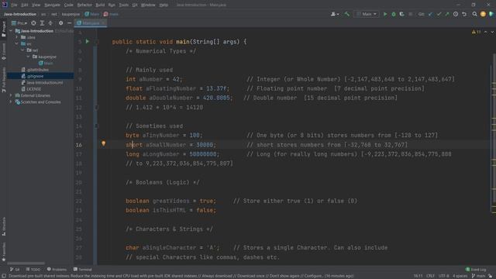Hide the Project panel with minus icon
The width and height of the screenshot is (496, 279).
(69, 23)
